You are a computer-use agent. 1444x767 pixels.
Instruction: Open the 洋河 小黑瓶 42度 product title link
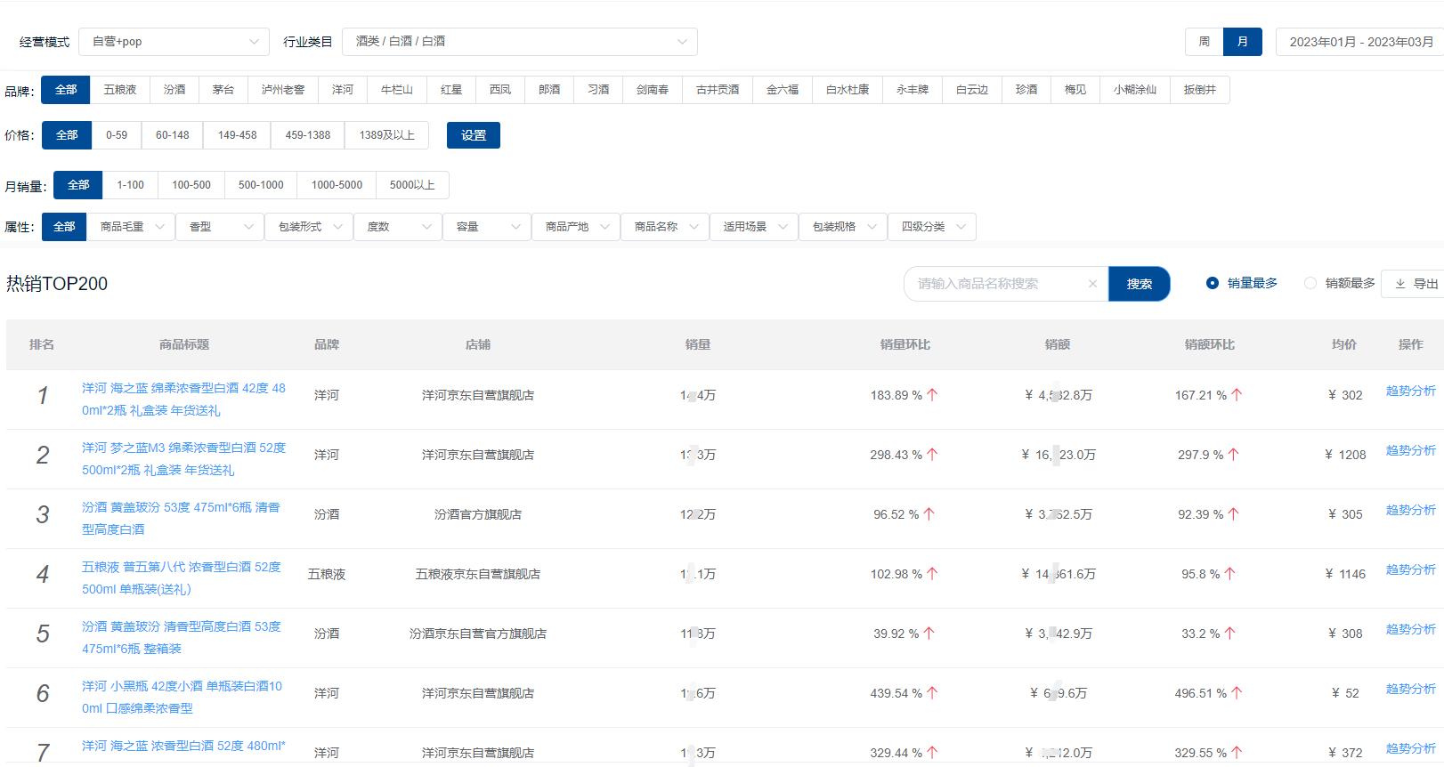(183, 698)
